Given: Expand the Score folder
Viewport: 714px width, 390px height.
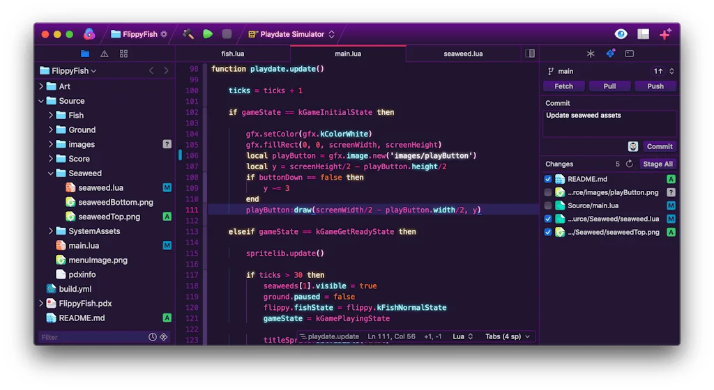Looking at the screenshot, I should 50,159.
